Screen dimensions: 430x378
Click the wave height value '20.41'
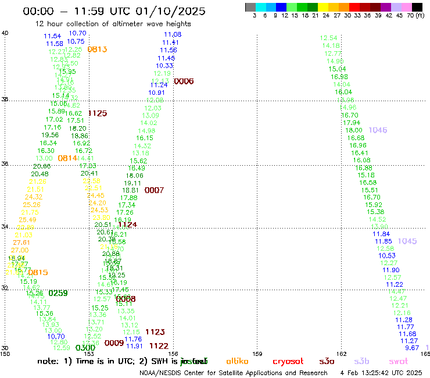point(89,173)
